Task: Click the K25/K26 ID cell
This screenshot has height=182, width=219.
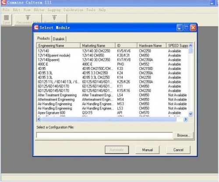Action: click(124, 82)
